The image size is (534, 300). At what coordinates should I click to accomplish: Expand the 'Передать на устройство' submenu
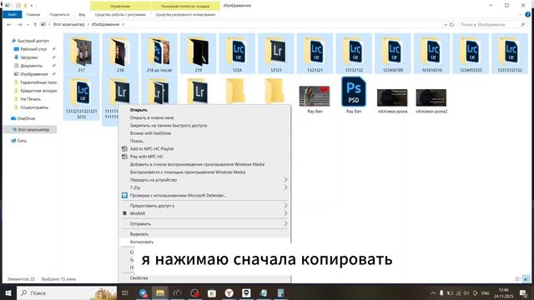[205, 180]
